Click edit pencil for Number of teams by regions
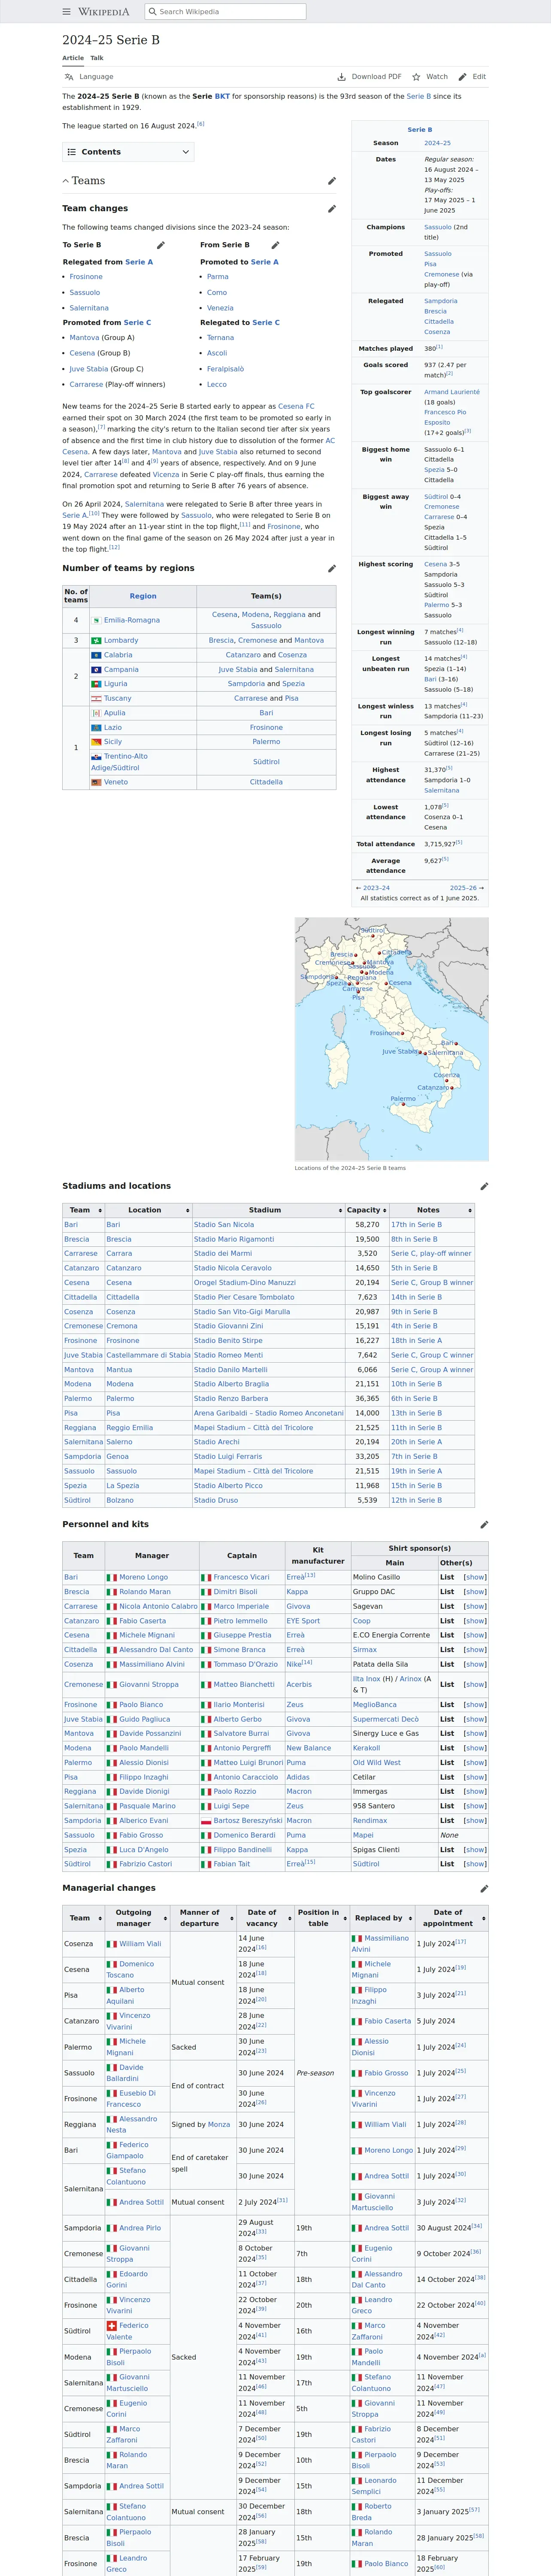The width and height of the screenshot is (551, 2576). pyautogui.click(x=332, y=568)
